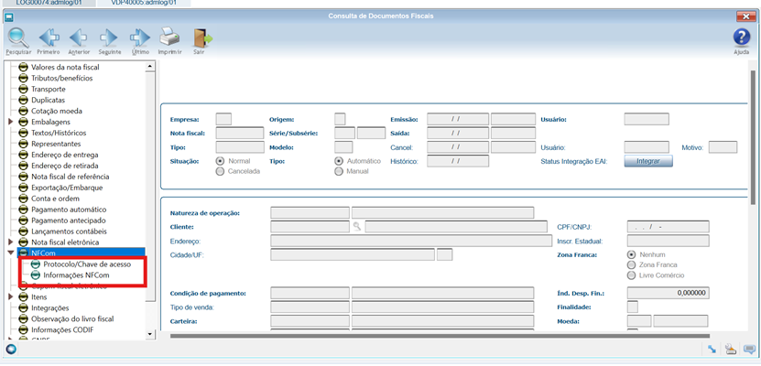Image resolution: width=761 pixels, height=366 pixels.
Task: Open Textos/Históricos tree item
Action: pos(59,133)
